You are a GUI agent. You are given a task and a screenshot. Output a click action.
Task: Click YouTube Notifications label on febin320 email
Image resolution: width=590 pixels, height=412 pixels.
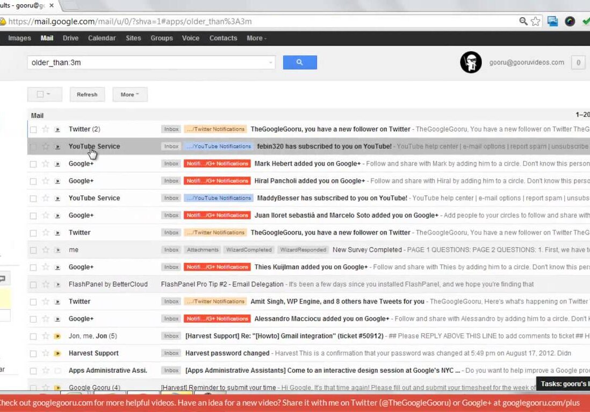point(219,146)
